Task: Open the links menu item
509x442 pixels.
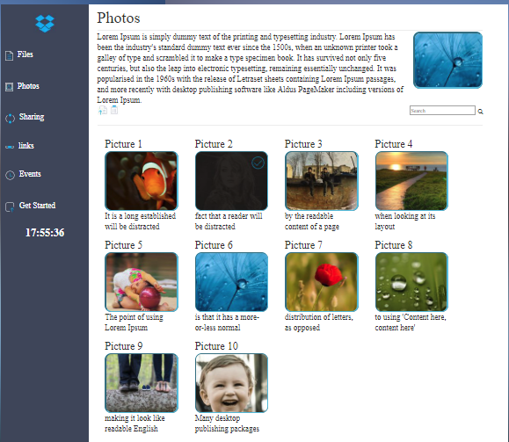Action: point(26,145)
